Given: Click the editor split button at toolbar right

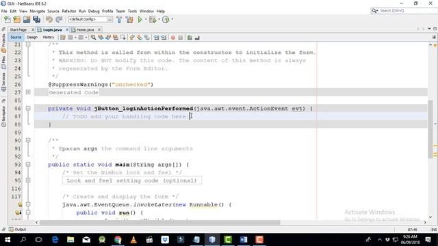Looking at the screenshot, I should (434, 37).
